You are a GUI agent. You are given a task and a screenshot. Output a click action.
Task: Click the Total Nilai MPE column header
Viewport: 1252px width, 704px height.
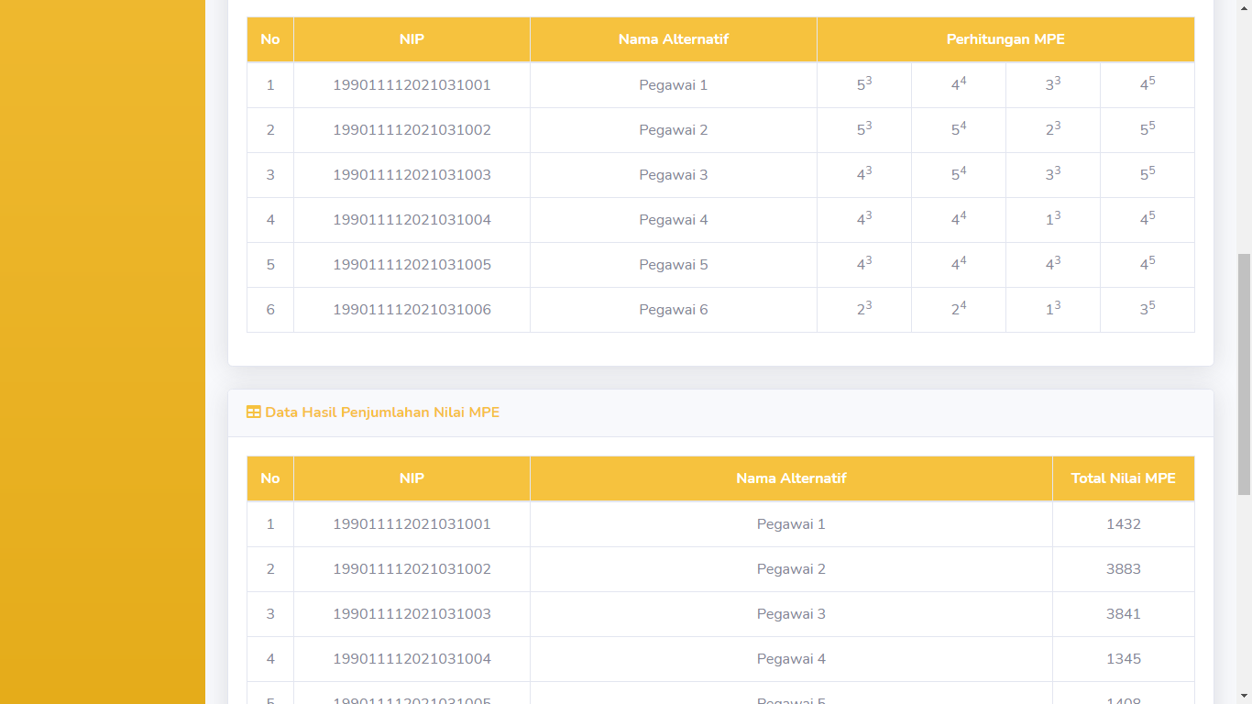tap(1123, 478)
